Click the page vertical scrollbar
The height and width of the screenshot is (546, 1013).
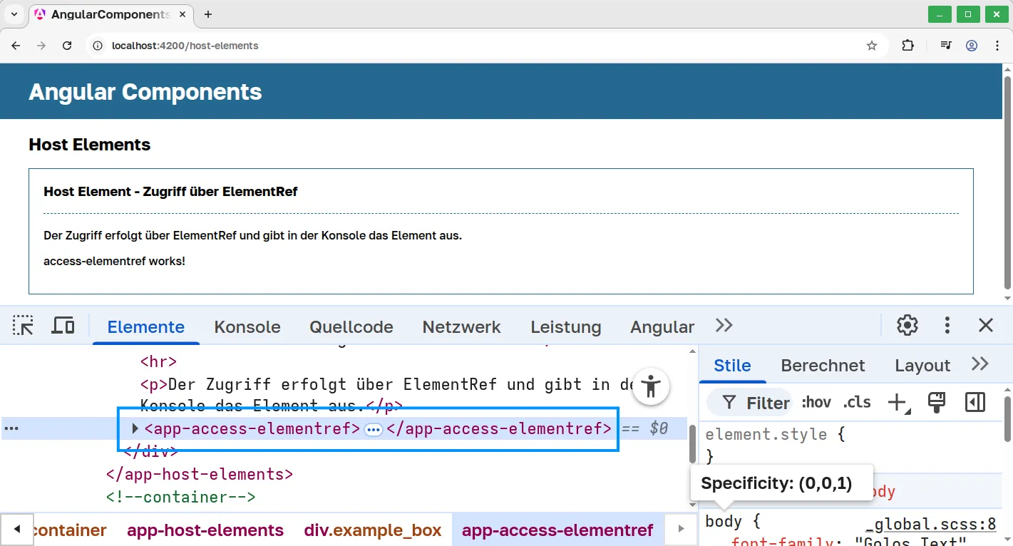click(1007, 183)
